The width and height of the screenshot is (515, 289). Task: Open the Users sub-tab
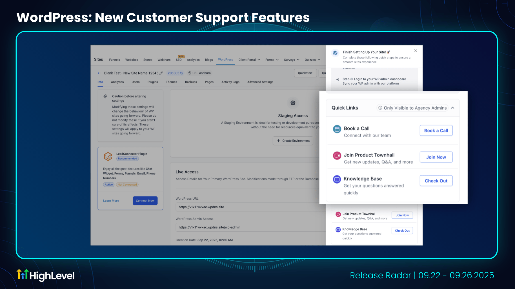136,82
